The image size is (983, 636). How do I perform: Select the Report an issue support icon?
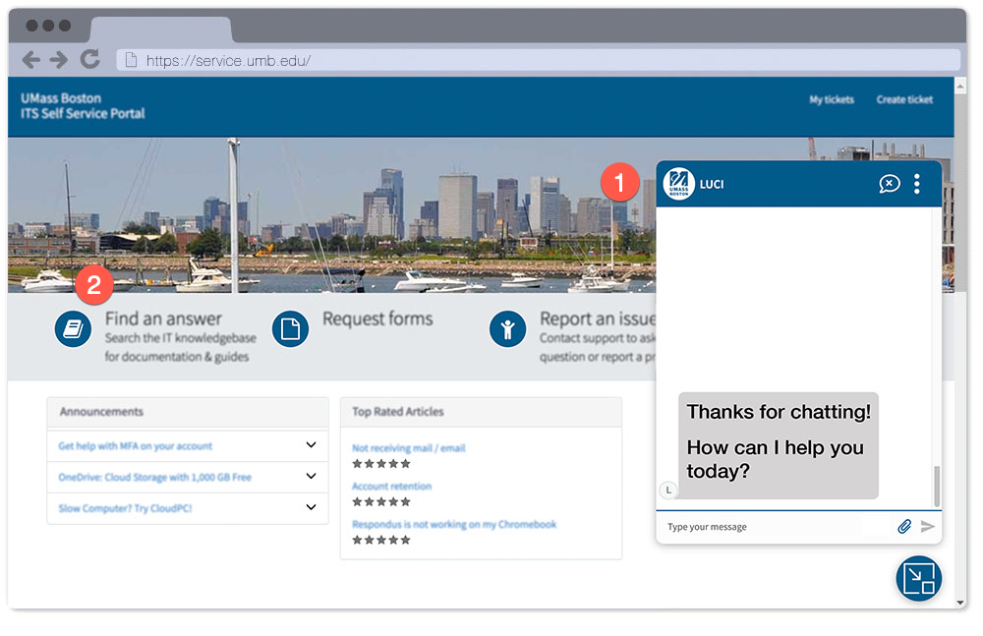508,329
